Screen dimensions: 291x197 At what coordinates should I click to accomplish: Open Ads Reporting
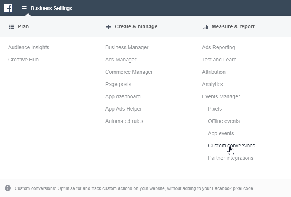[218, 47]
